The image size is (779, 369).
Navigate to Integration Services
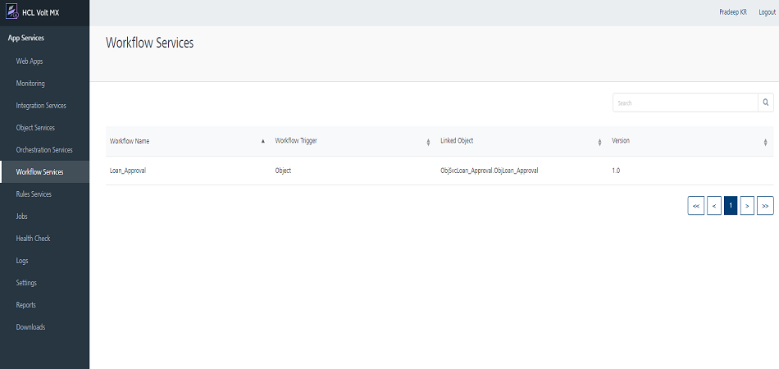tap(41, 106)
